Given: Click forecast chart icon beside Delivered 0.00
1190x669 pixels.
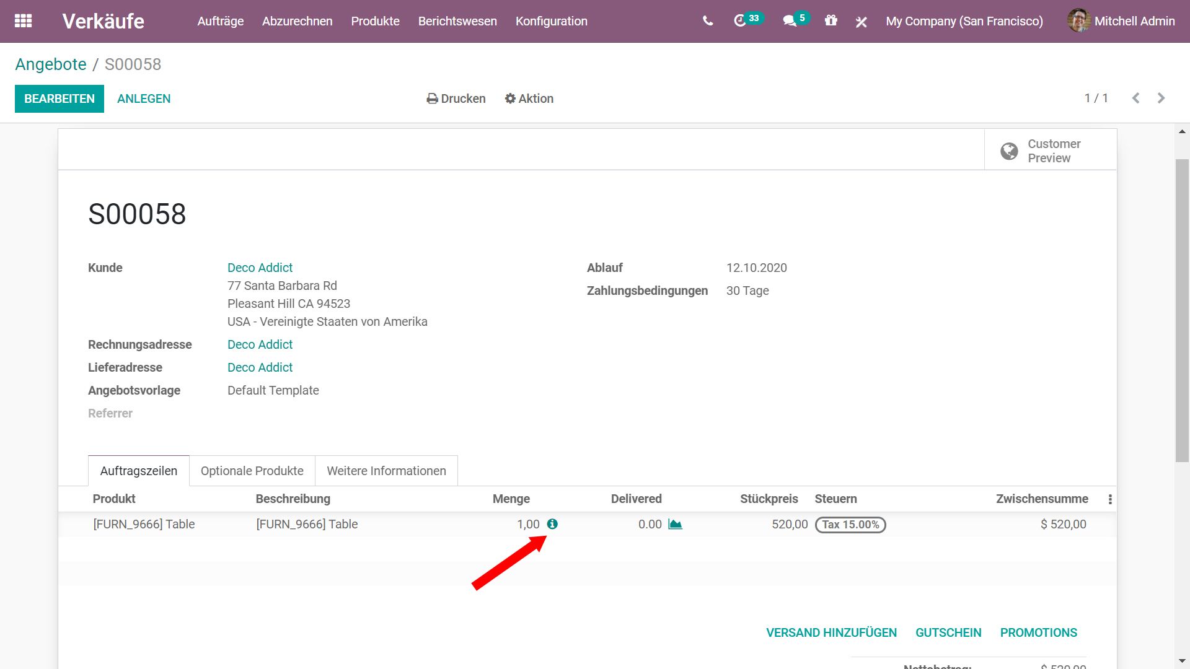Looking at the screenshot, I should click(x=675, y=524).
